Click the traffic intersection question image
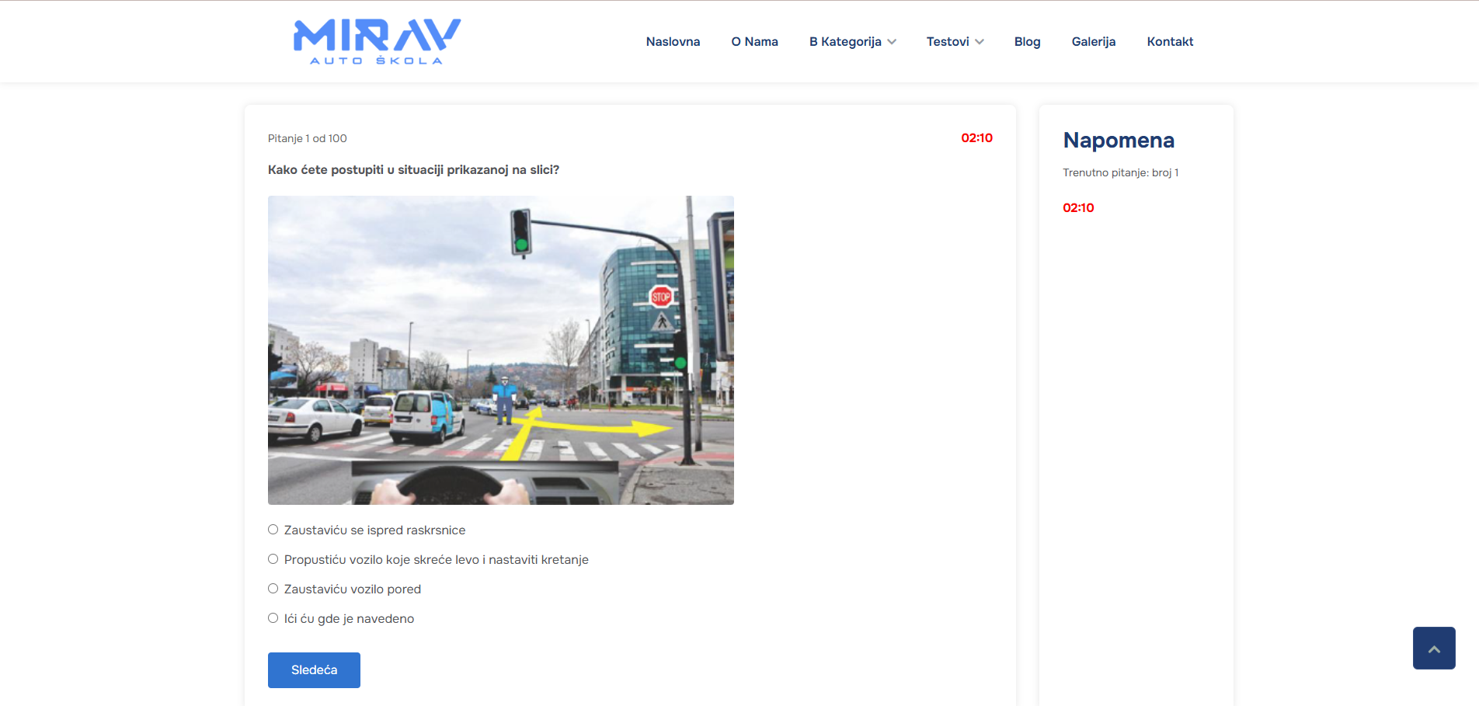 pos(501,350)
